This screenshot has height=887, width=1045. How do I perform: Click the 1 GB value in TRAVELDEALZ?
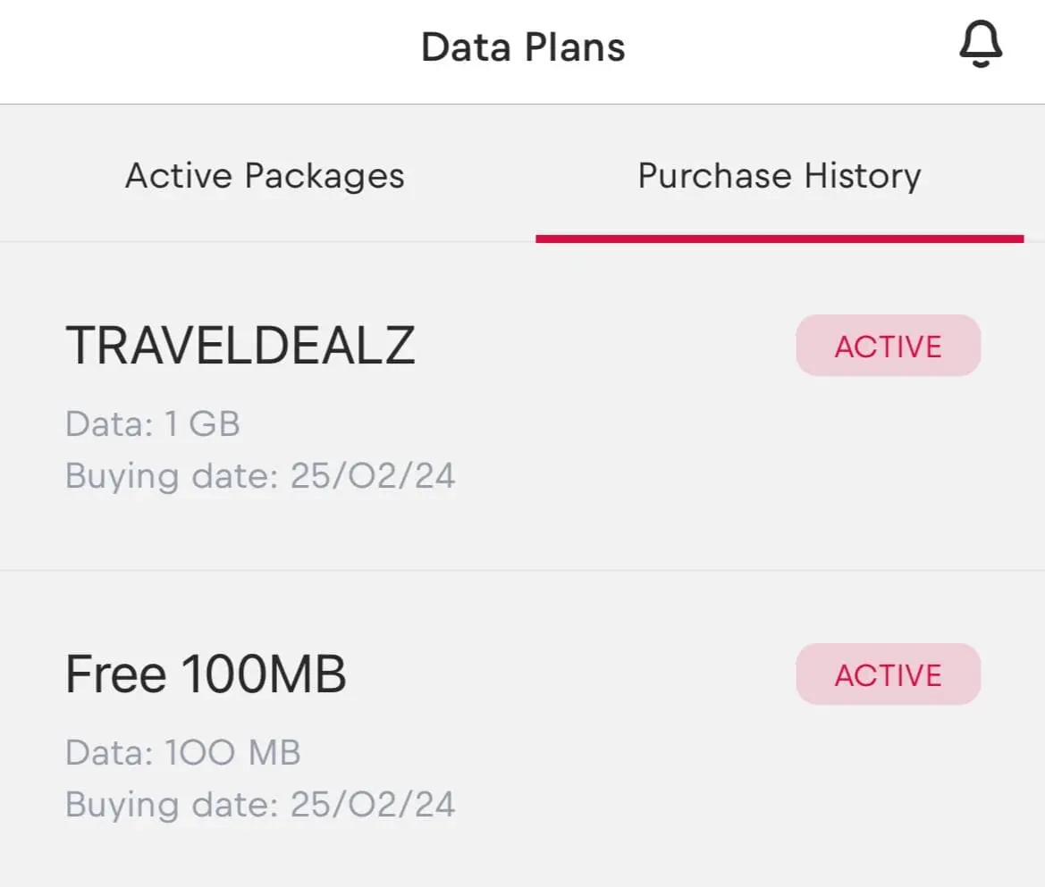coord(203,423)
